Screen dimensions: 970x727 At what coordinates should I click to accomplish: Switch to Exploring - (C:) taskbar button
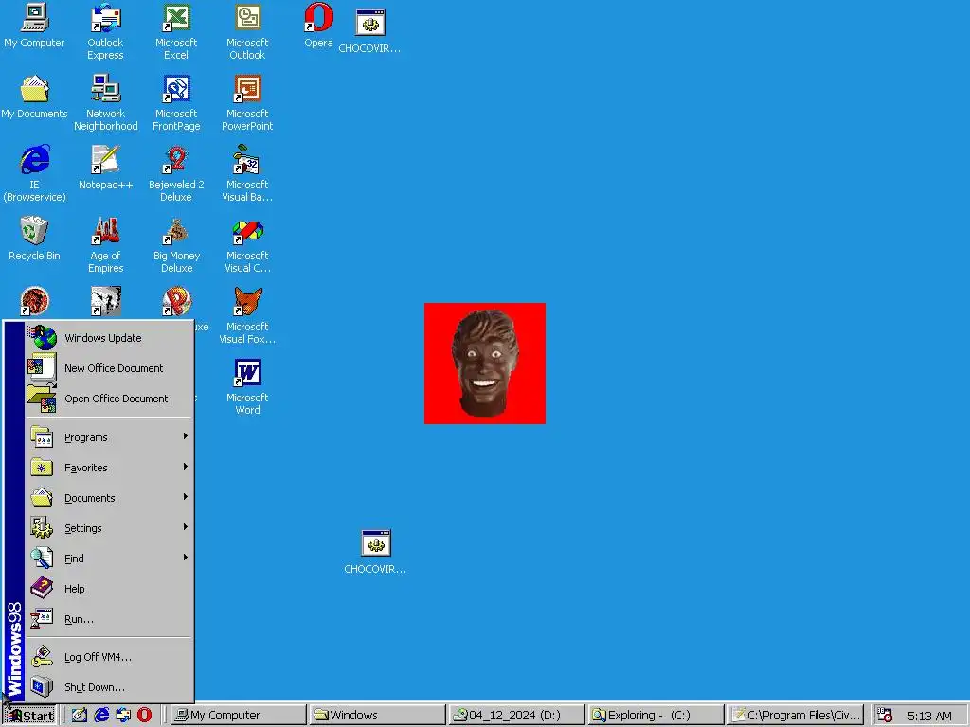[x=656, y=716]
